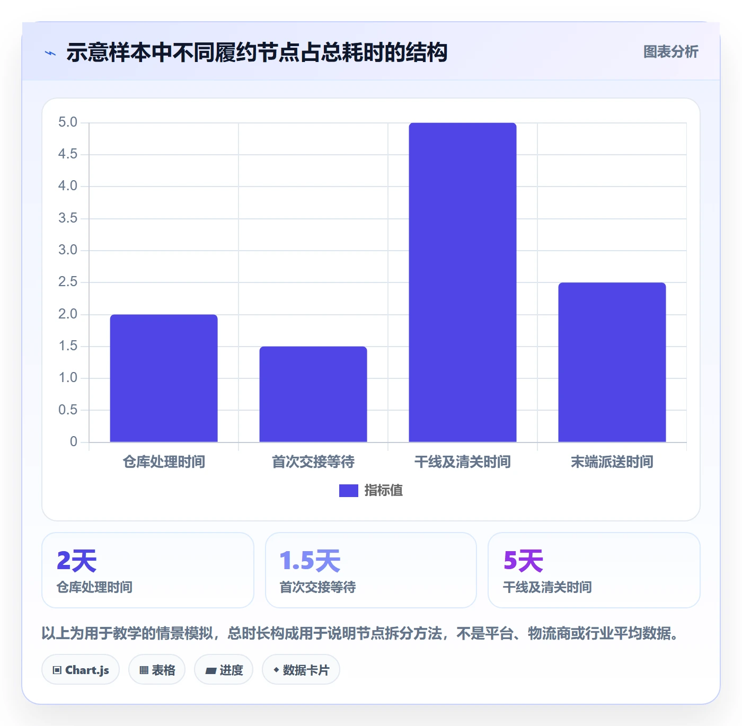Click the 1.5 y-axis tick label
Viewport: 742px width, 726px height.
[x=68, y=346]
